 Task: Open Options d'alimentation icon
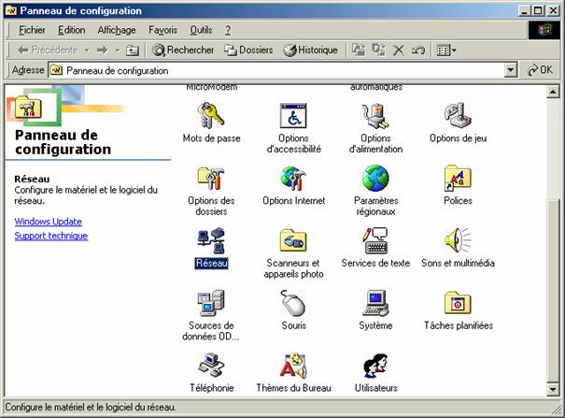(x=375, y=115)
